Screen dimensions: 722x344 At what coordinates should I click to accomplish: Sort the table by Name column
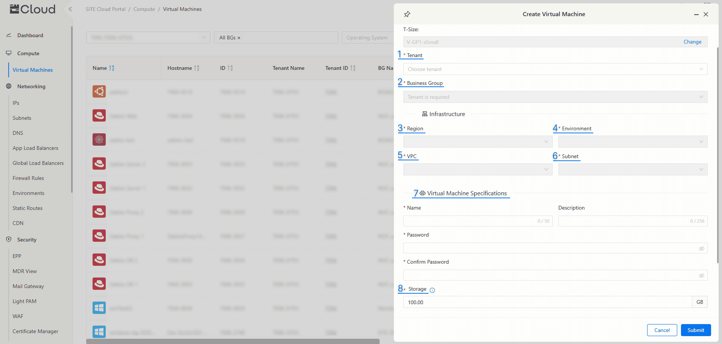tap(112, 68)
